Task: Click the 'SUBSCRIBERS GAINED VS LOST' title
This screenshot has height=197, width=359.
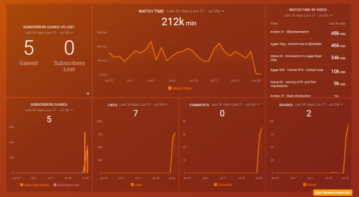Action: click(49, 27)
